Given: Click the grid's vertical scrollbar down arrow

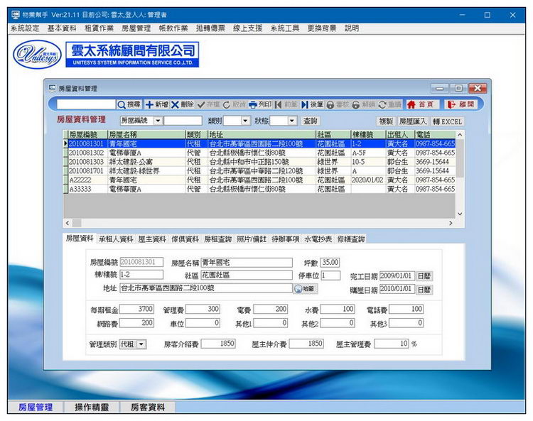Looking at the screenshot, I should coord(460,214).
